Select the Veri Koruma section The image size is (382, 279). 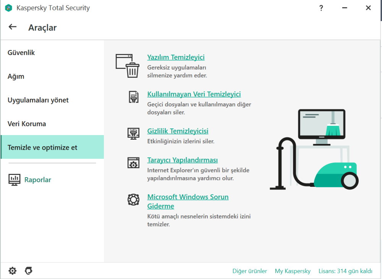(x=52, y=124)
